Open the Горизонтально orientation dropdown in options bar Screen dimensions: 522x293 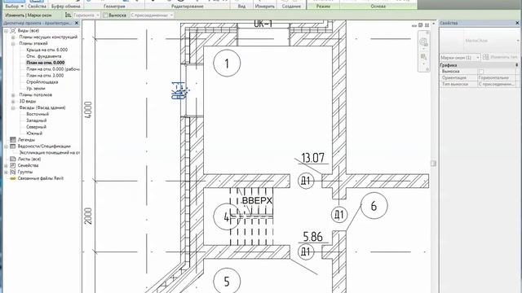(x=86, y=15)
